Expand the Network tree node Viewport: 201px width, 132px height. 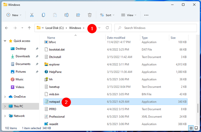(5, 116)
